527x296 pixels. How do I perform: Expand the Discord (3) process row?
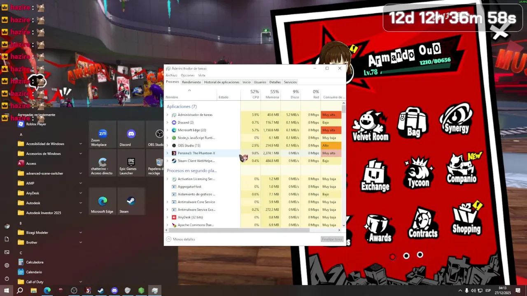(x=167, y=123)
